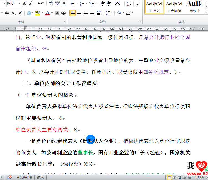
Task: Open highlight color dropdown arrow
Action: (x=42, y=13)
